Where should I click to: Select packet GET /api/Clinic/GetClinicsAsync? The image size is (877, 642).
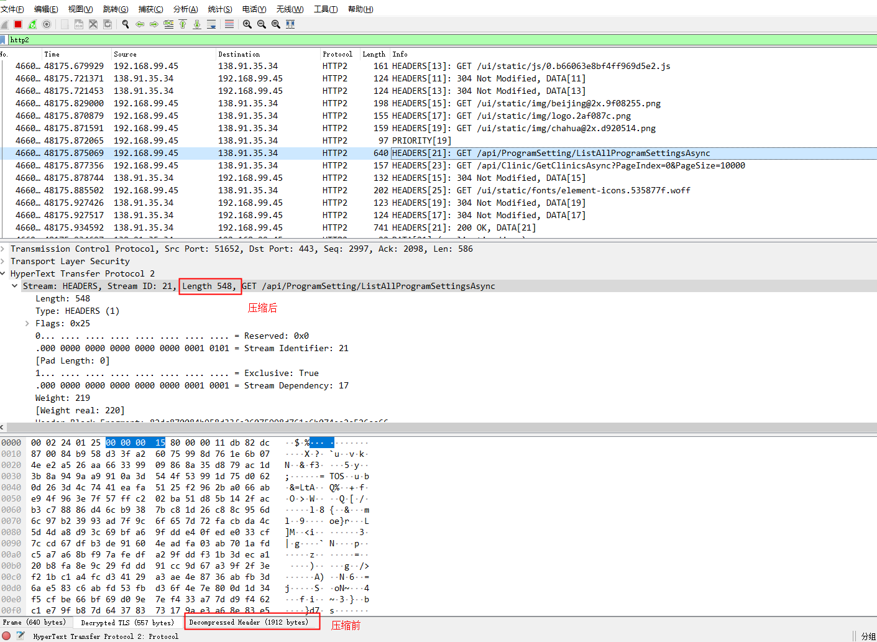pyautogui.click(x=438, y=165)
